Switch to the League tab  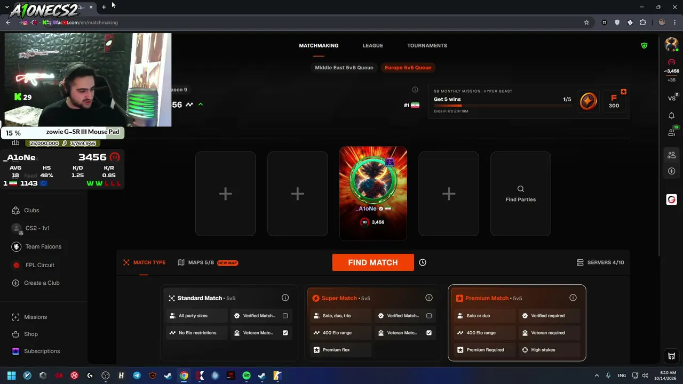(372, 45)
